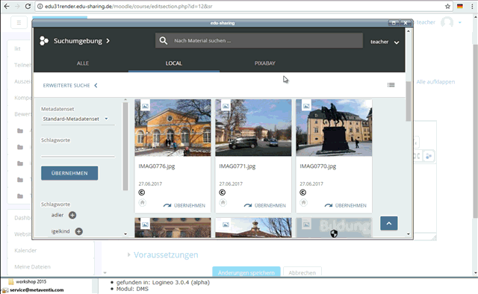Click the dialog's vertical scrollbar thumb

pos(409,101)
